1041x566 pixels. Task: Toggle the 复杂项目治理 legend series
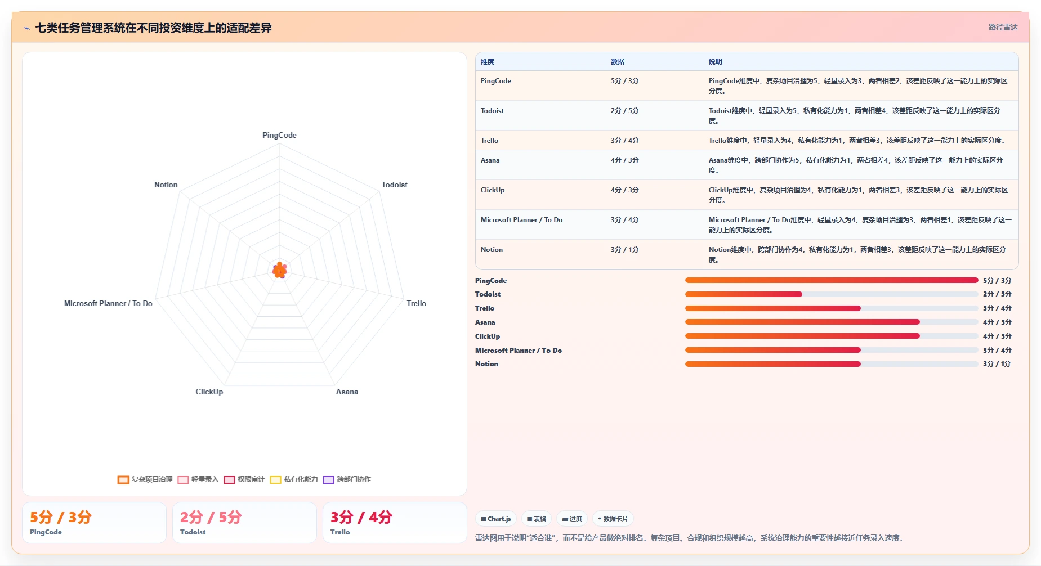[x=145, y=479]
